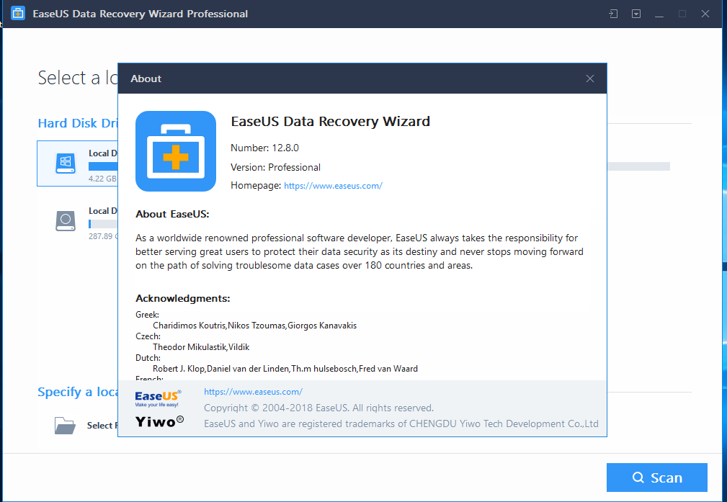Click the large first-aid kit logo in About

(x=176, y=151)
